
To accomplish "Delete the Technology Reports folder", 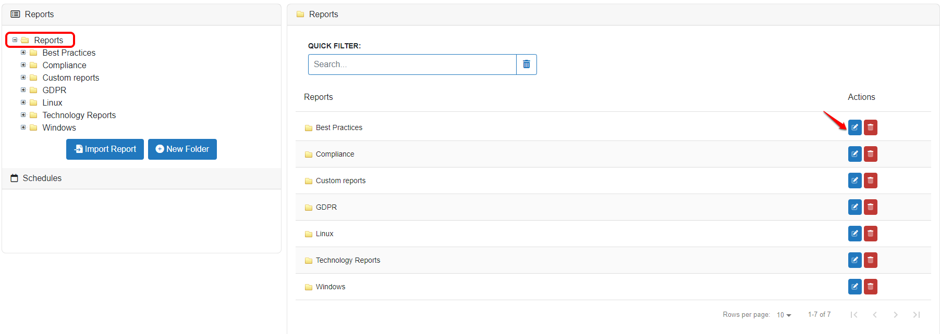I will 870,260.
